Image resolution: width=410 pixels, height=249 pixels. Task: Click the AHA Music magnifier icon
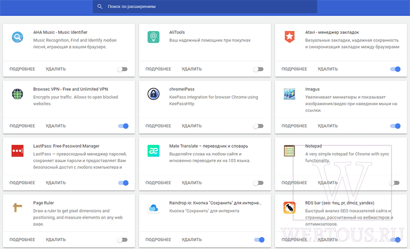click(x=17, y=37)
